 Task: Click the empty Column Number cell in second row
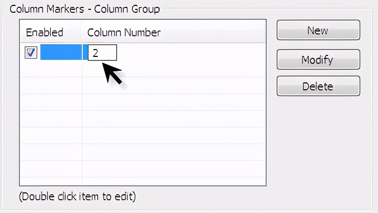coord(172,69)
